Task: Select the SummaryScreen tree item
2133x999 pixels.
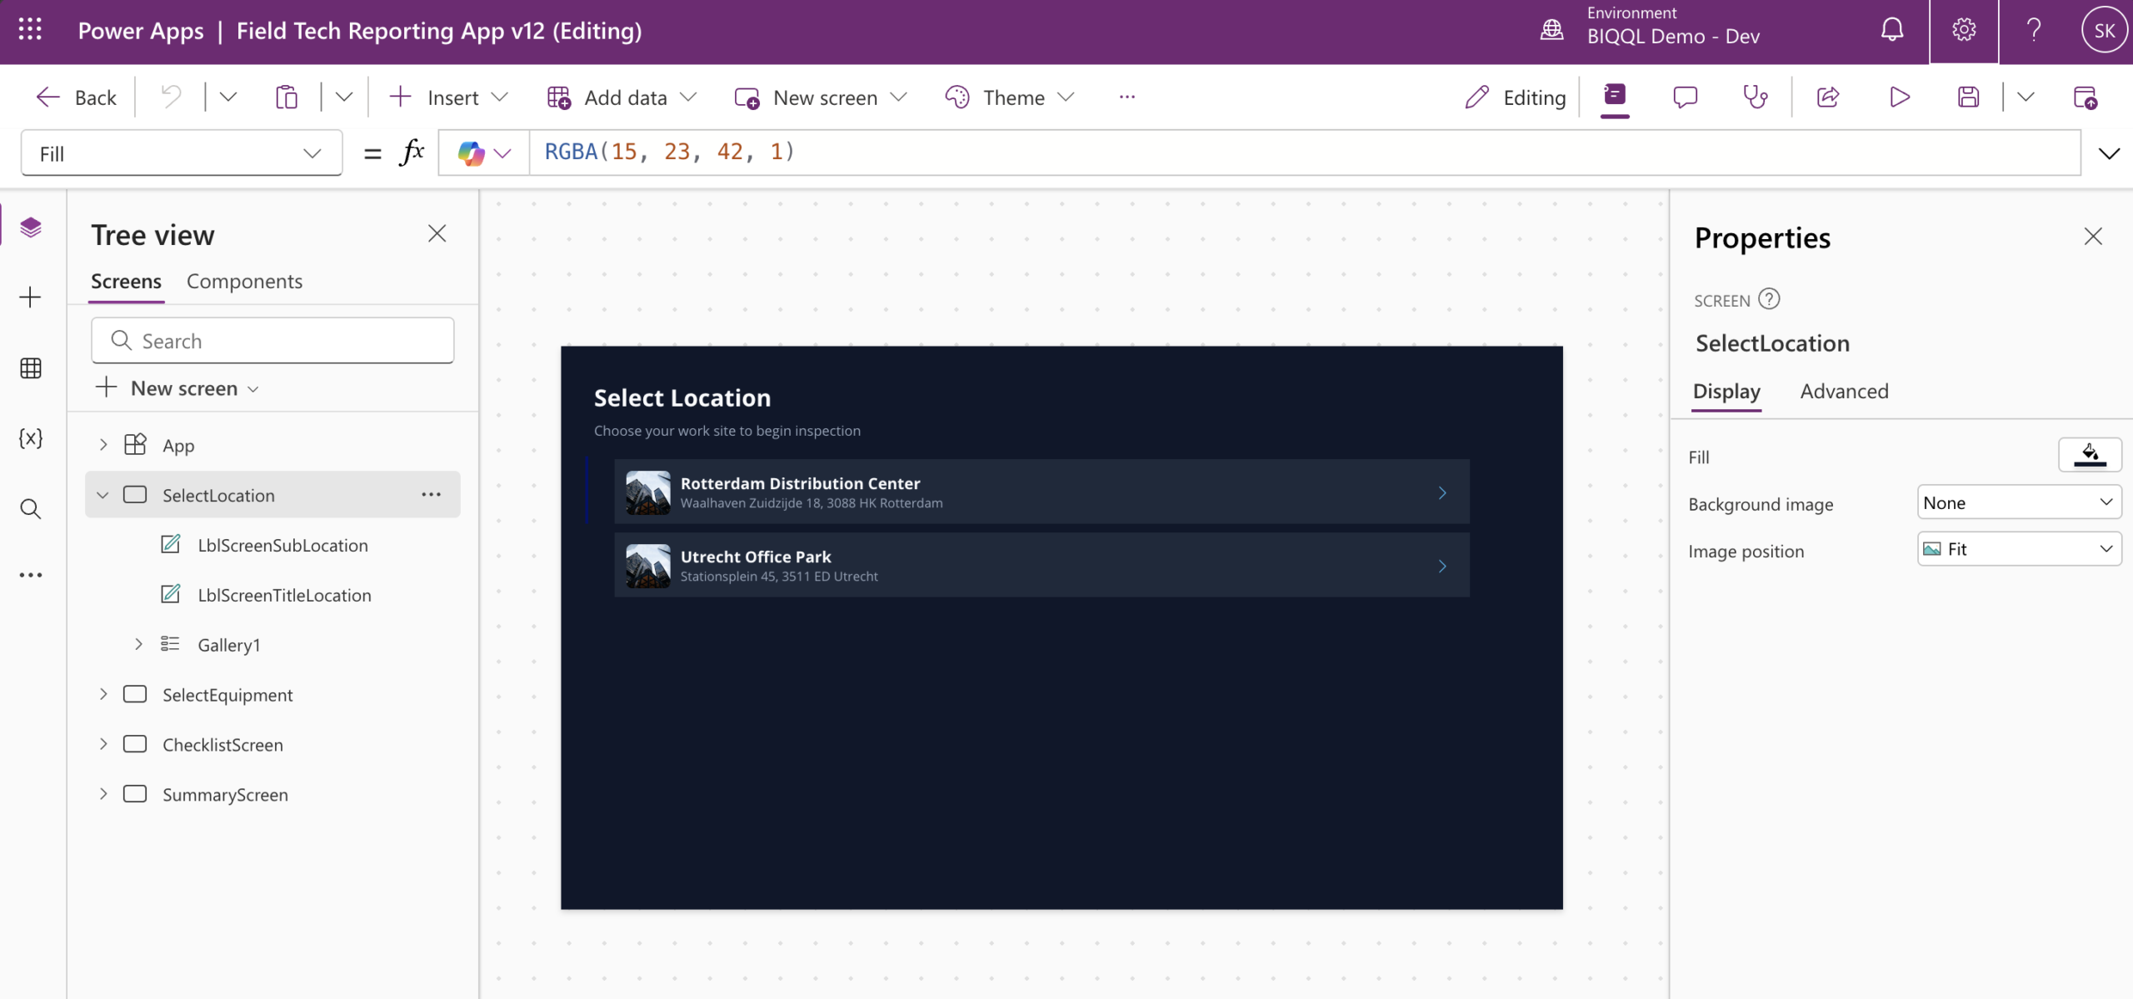Action: [x=225, y=794]
